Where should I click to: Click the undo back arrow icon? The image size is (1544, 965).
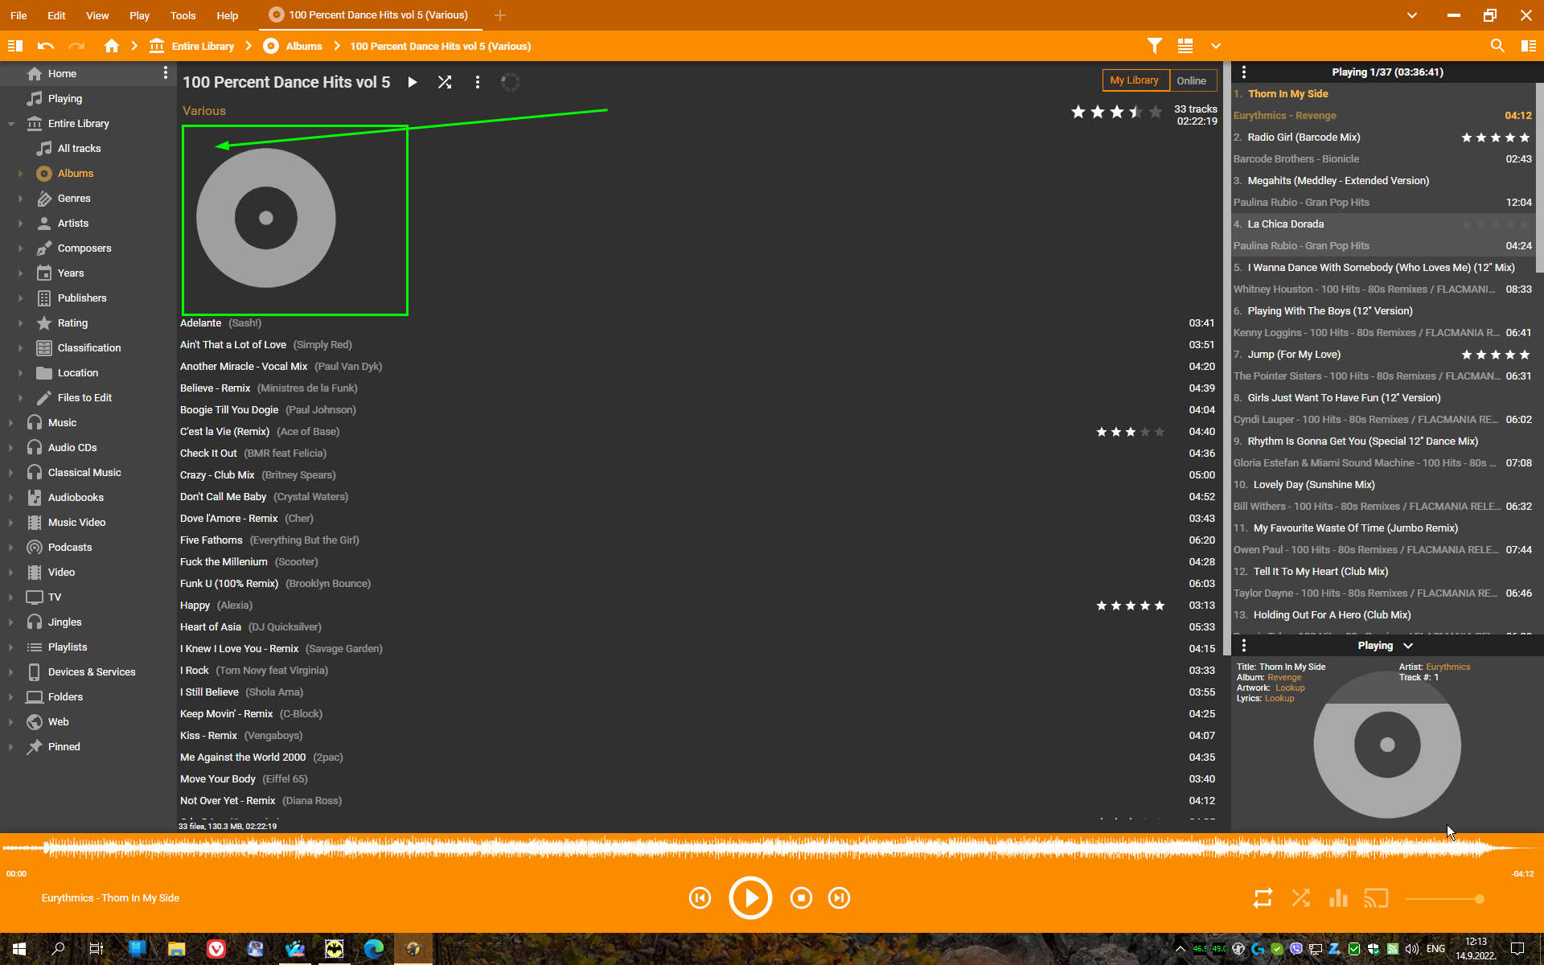46,46
